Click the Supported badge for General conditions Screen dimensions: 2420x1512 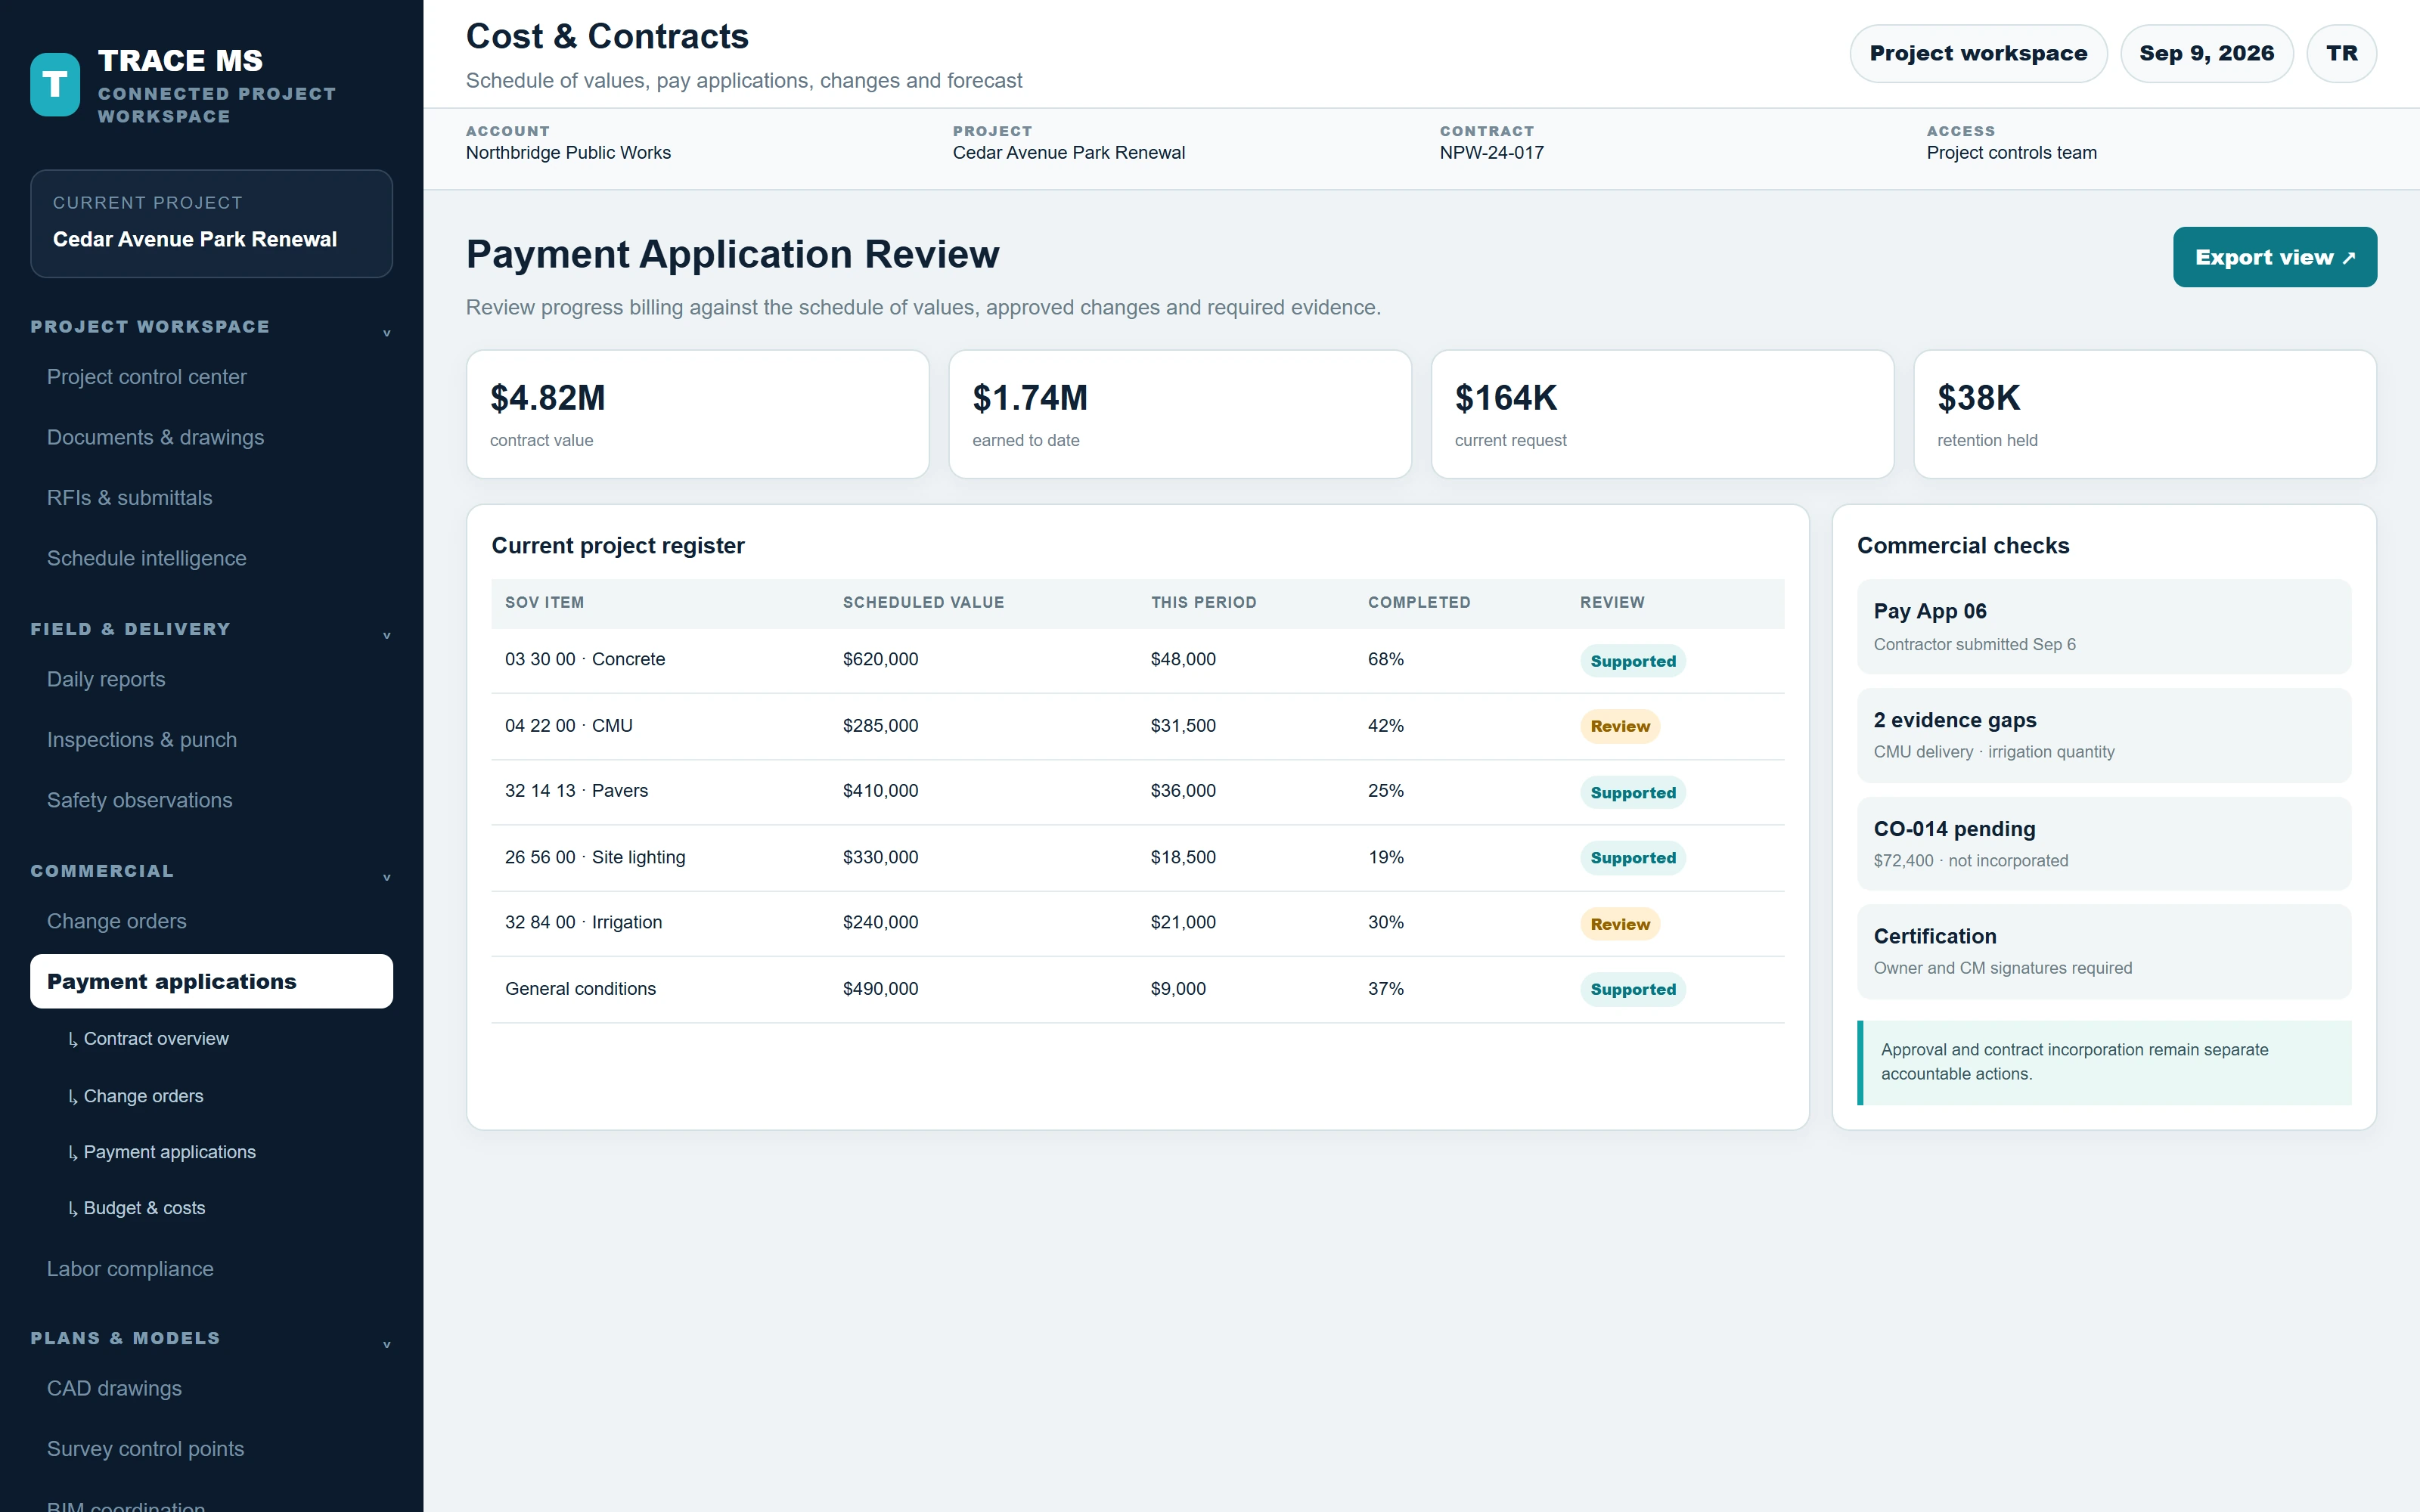click(x=1633, y=989)
